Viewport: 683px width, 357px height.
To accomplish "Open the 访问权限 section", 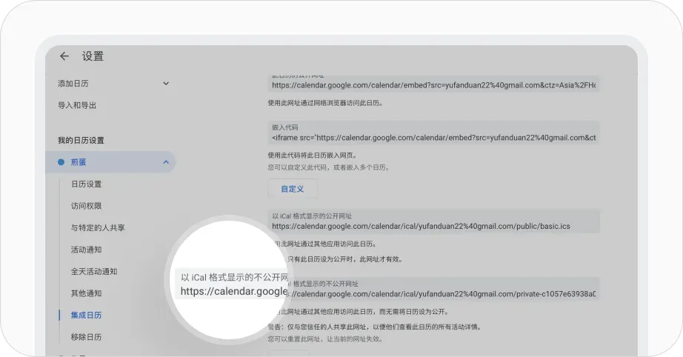I will pos(86,206).
